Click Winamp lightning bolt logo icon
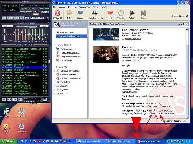 click(x=48, y=18)
